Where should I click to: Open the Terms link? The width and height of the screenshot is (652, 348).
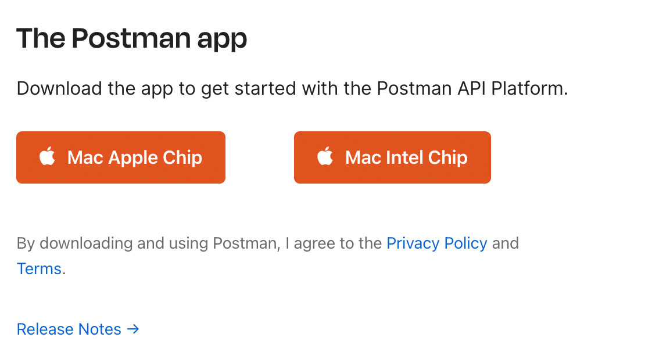point(39,269)
